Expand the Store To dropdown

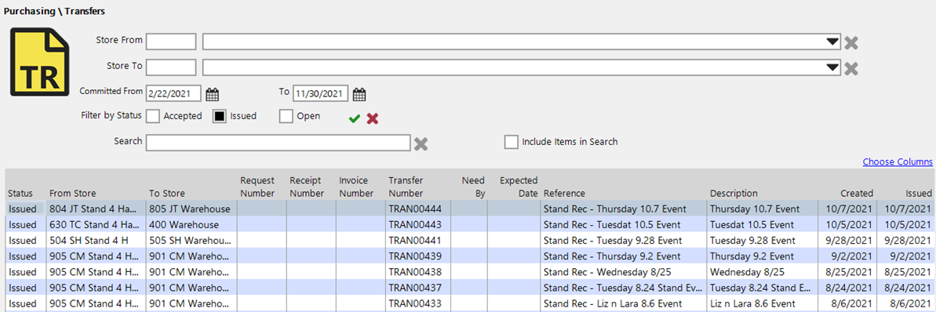click(832, 67)
